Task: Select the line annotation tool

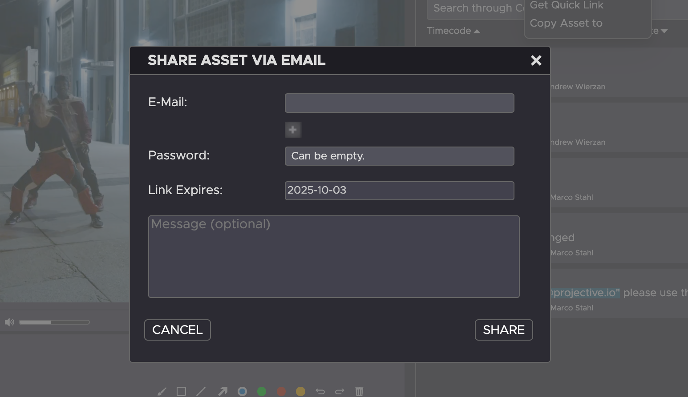Action: pyautogui.click(x=201, y=391)
